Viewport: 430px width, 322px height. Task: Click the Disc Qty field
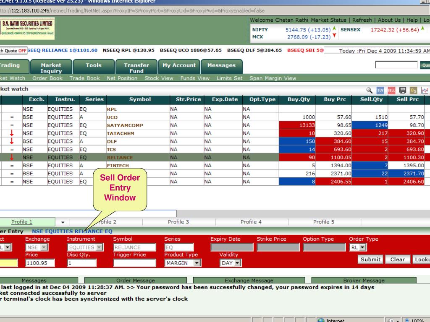(x=82, y=263)
